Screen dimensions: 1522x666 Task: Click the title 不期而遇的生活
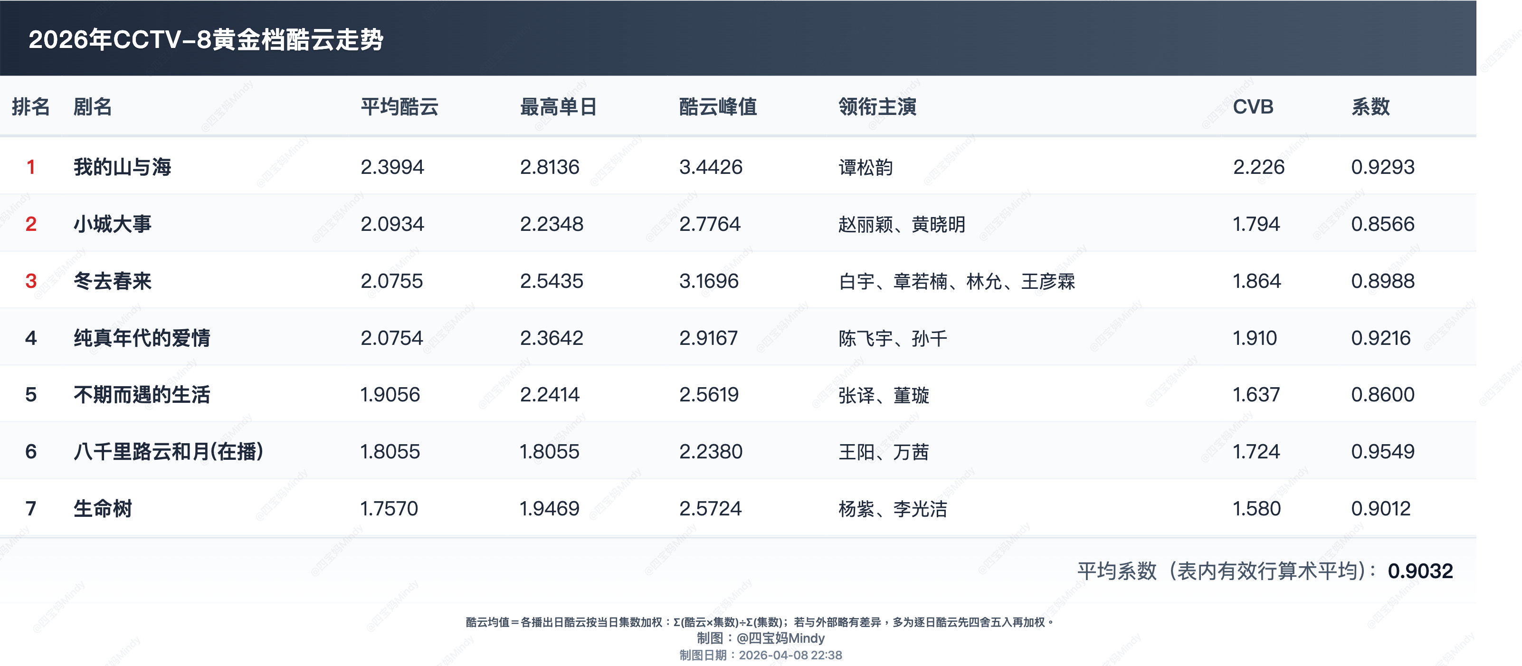click(x=142, y=395)
